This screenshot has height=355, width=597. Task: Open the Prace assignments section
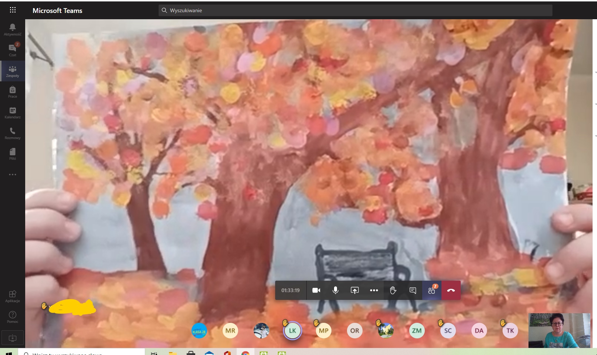point(13,92)
